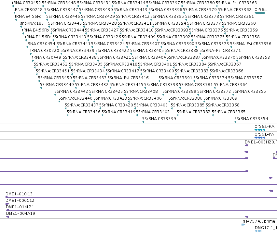Click the 5SrRNA:CR33402 label
This screenshot has height=233, width=277.
pyautogui.click(x=153, y=112)
